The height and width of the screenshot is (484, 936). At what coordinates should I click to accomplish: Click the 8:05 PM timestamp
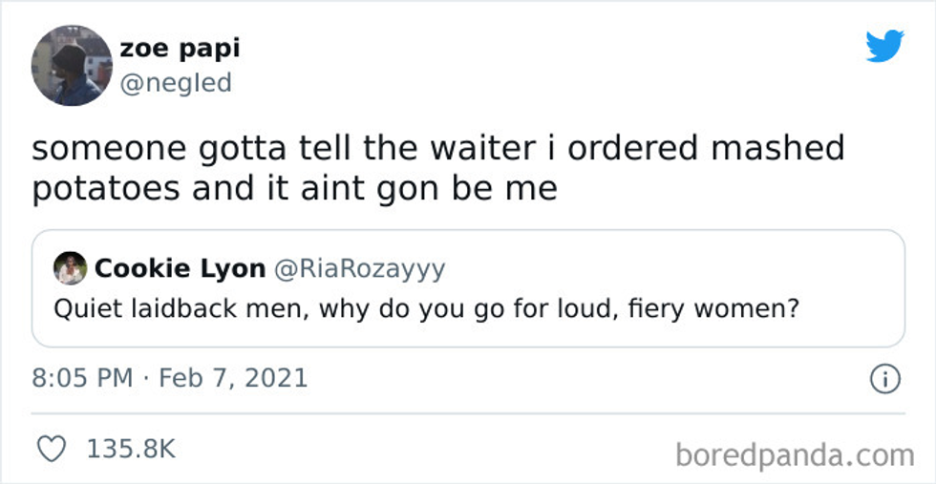(x=82, y=378)
